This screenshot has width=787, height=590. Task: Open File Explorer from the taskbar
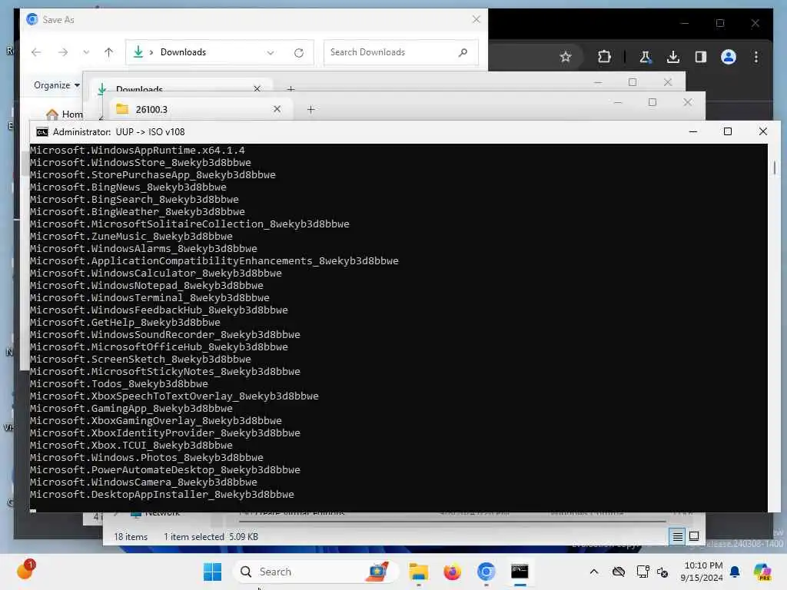418,572
